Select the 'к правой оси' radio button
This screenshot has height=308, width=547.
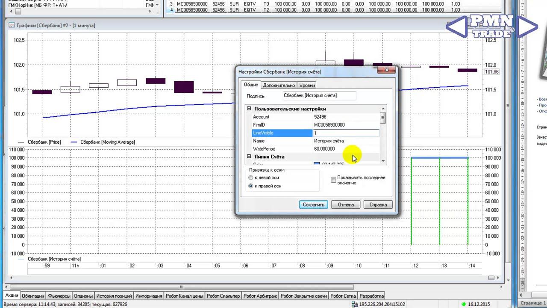tap(251, 186)
